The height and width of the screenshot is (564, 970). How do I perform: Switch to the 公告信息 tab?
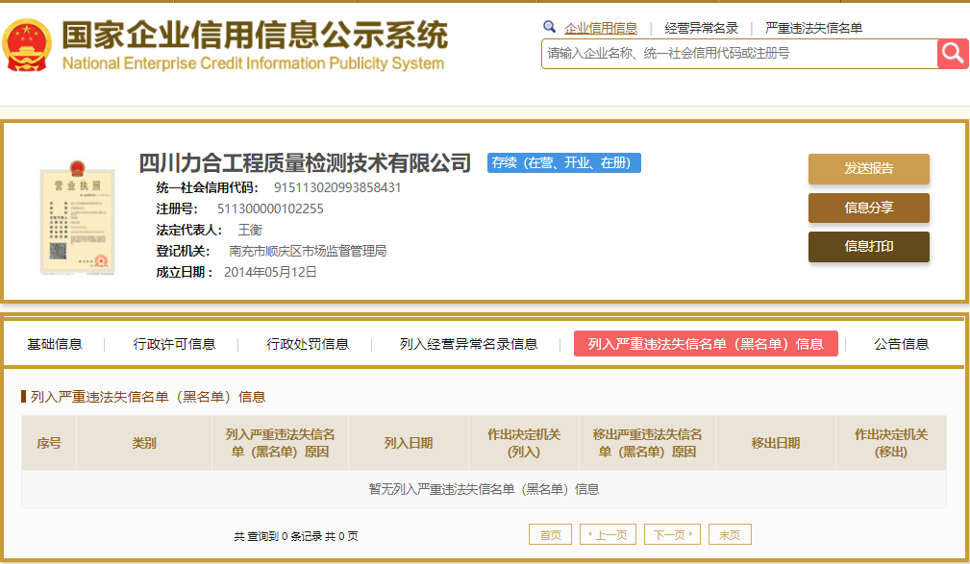coord(902,344)
